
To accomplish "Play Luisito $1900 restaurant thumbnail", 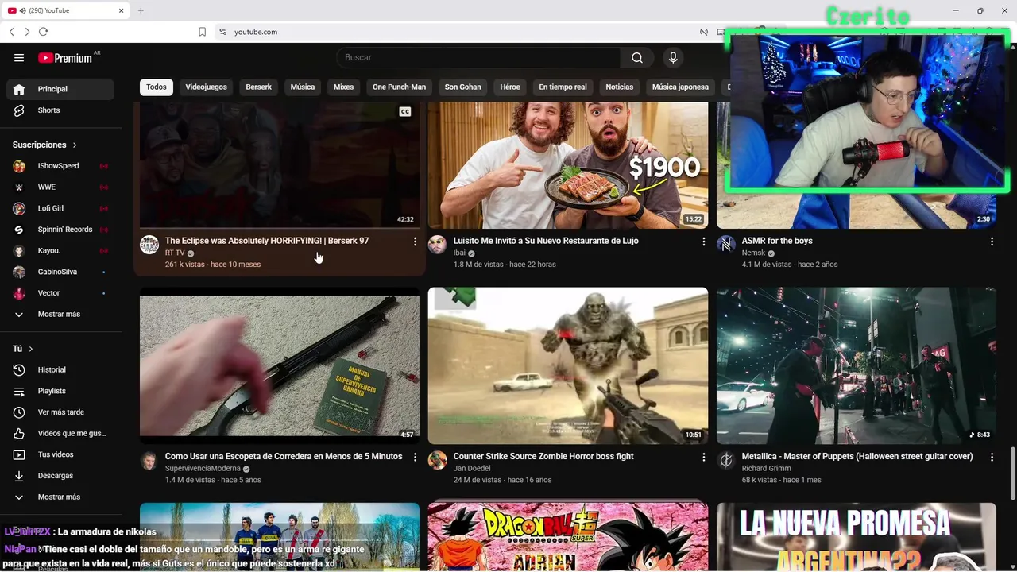I will [x=568, y=165].
